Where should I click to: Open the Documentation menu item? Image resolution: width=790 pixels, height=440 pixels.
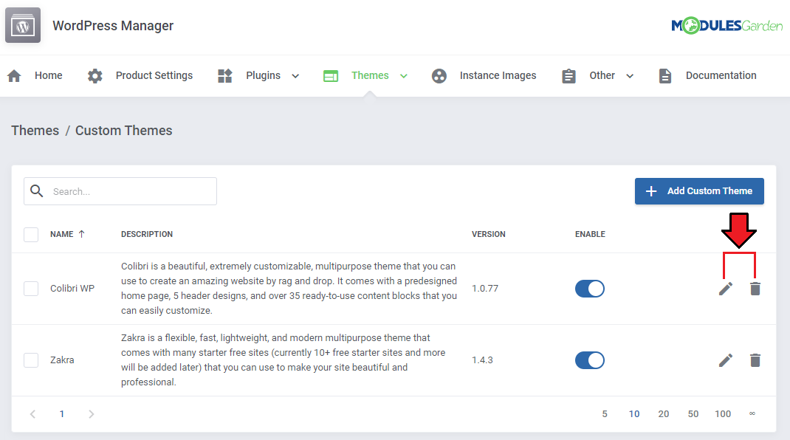pos(721,75)
